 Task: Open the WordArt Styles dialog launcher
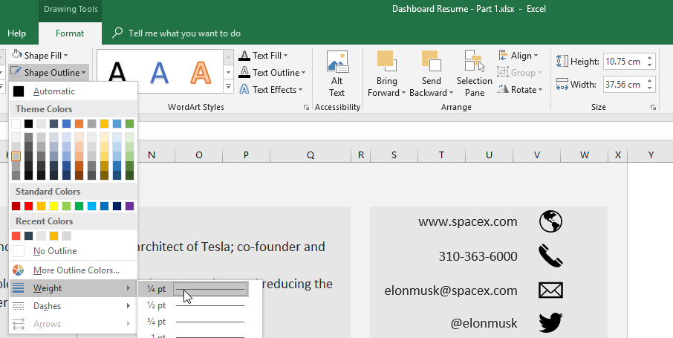pos(306,108)
